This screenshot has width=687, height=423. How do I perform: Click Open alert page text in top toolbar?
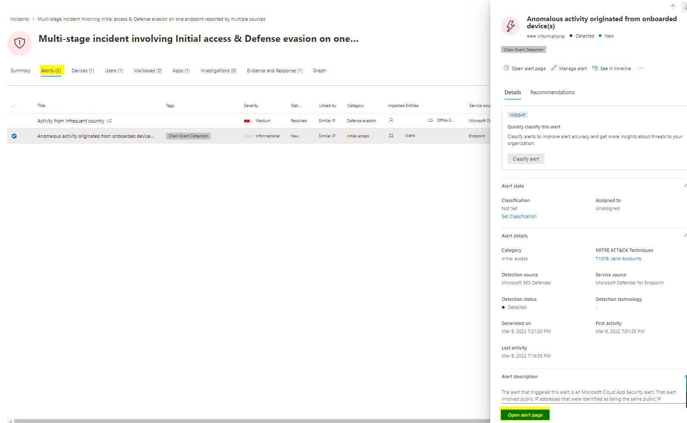529,68
